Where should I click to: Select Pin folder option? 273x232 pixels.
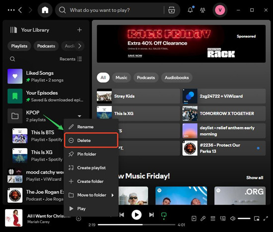pos(91,154)
